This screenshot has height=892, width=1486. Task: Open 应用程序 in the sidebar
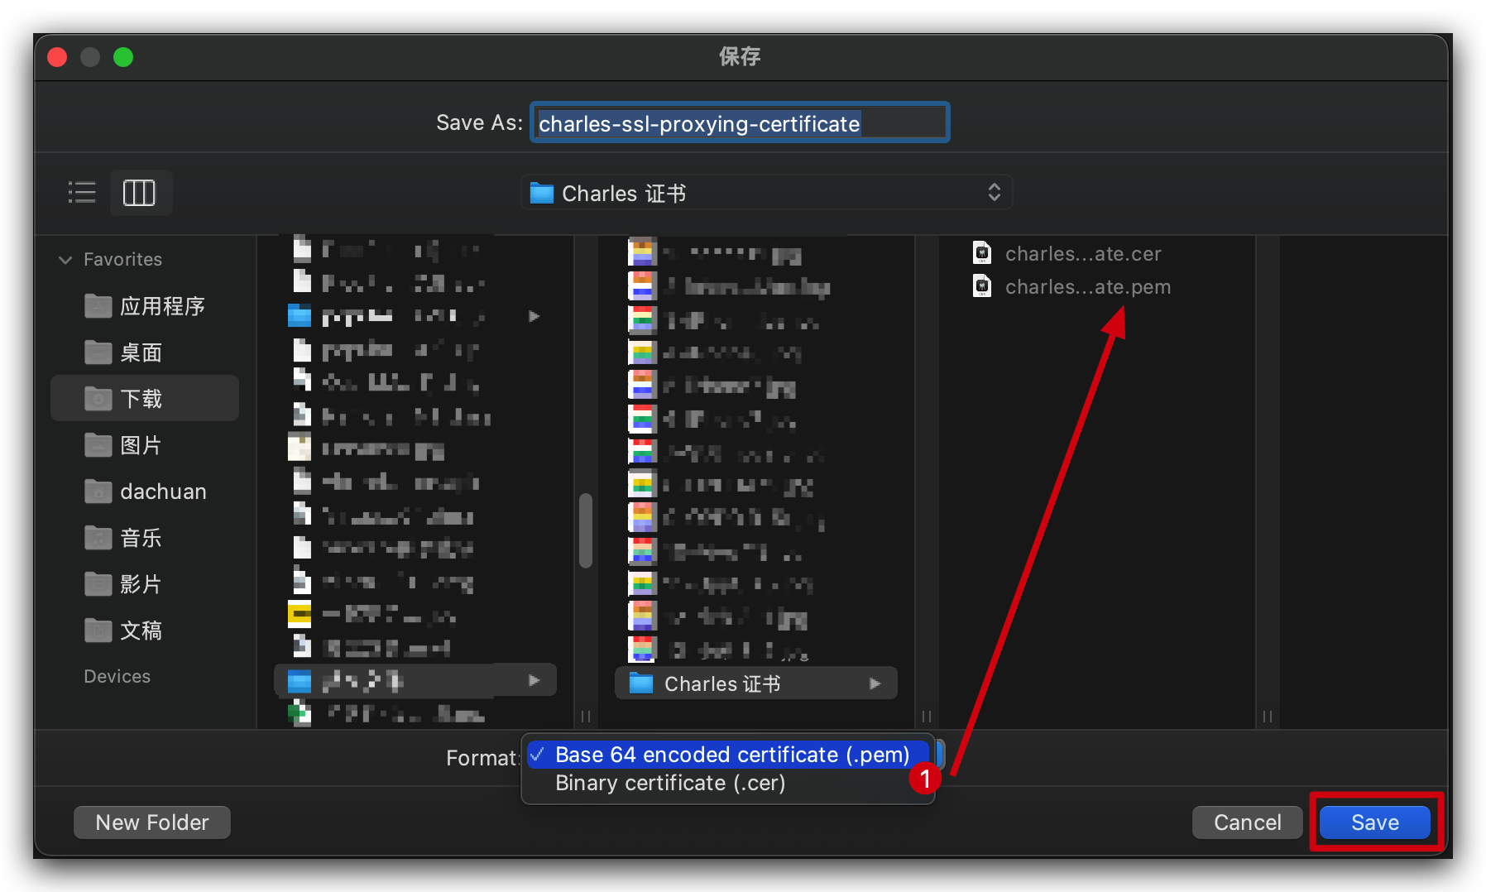pyautogui.click(x=145, y=306)
